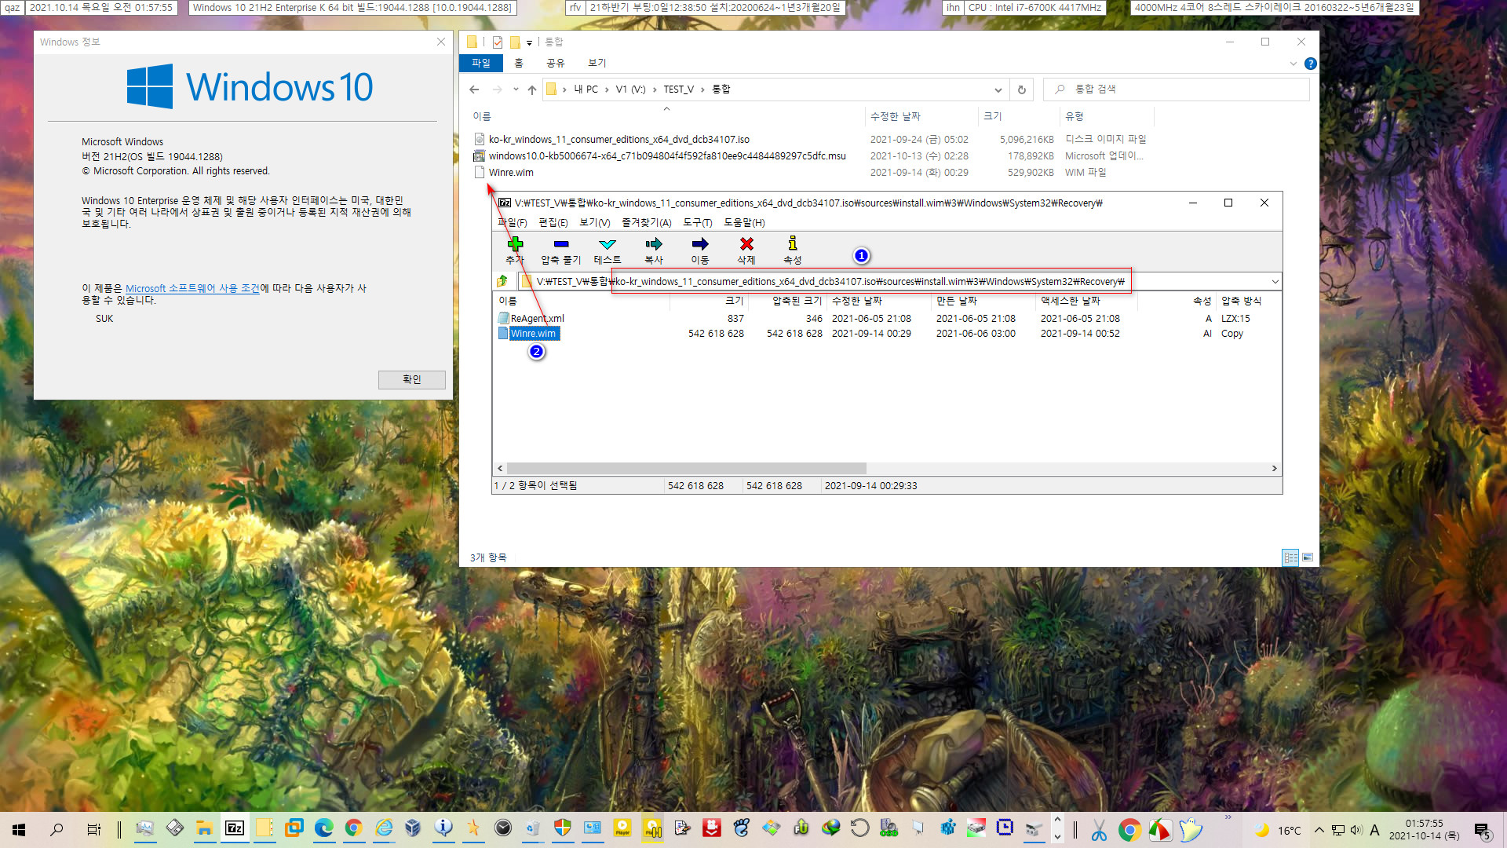Open quick access toolbar customize dropdown

(529, 42)
